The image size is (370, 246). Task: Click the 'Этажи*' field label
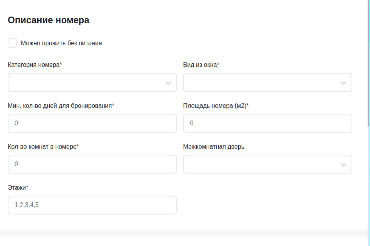point(18,187)
